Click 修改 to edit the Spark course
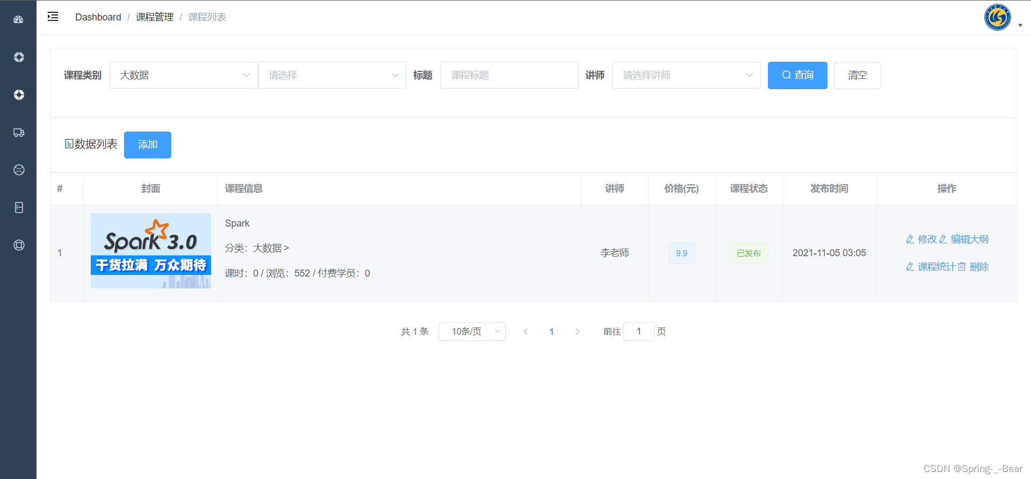 click(x=921, y=240)
